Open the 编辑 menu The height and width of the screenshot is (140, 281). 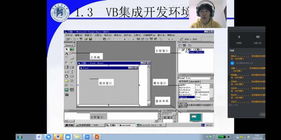tap(78, 35)
